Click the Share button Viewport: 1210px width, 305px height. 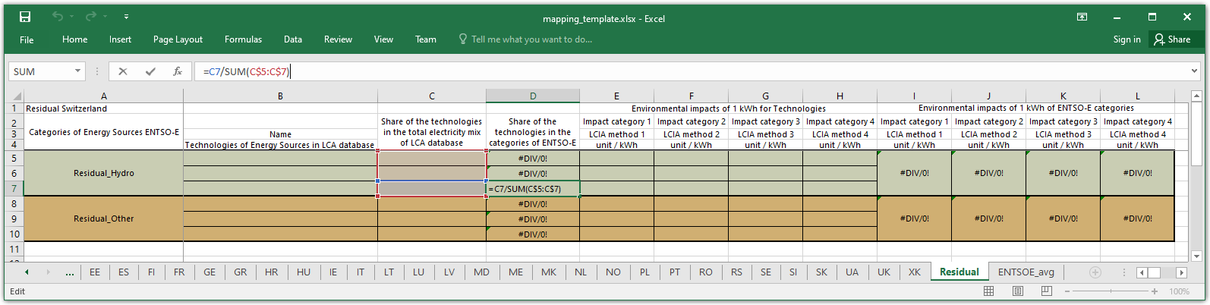[1172, 39]
